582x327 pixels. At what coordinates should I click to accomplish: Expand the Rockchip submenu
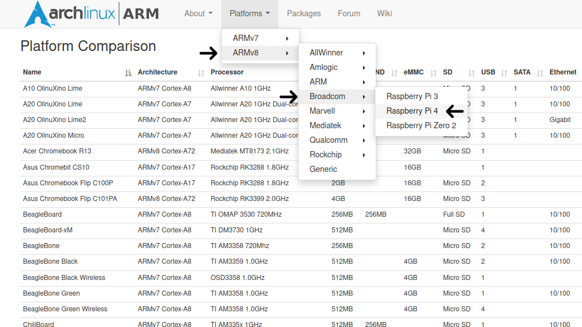(x=337, y=155)
